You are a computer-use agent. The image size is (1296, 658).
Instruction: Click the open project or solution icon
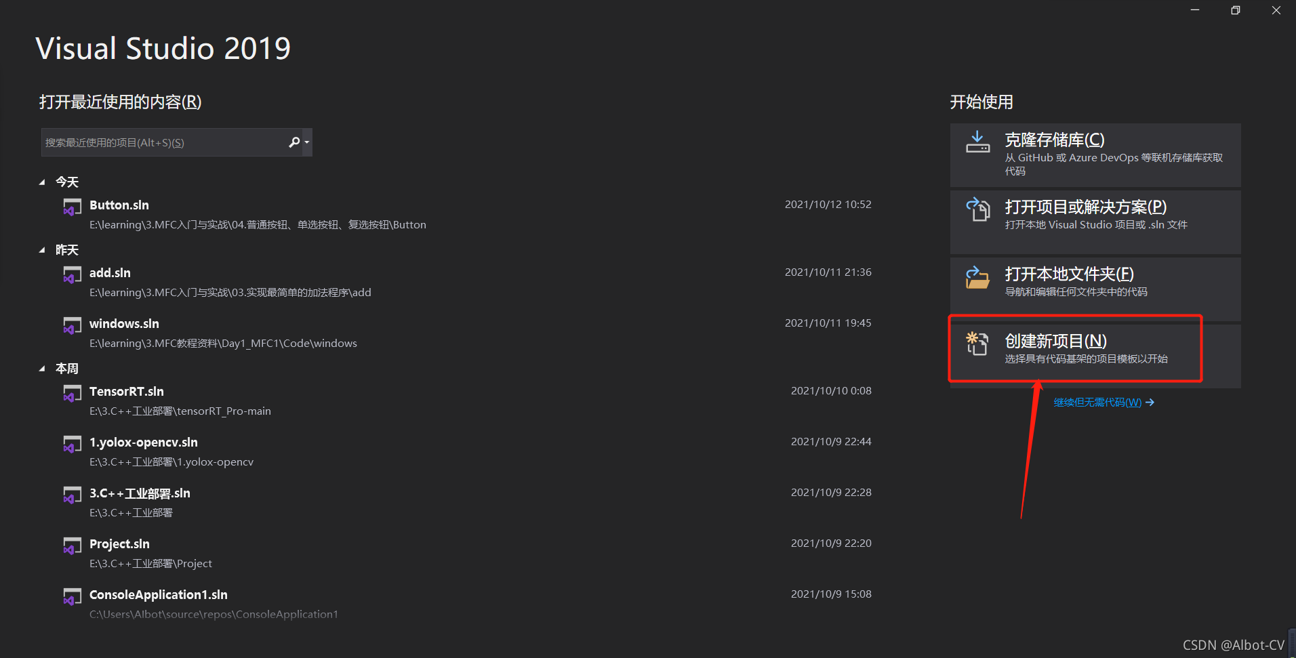point(977,209)
